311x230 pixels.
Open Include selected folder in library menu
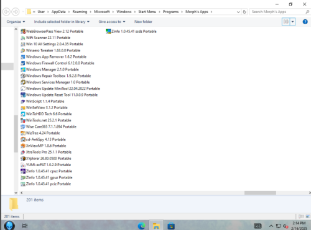[x=62, y=22]
